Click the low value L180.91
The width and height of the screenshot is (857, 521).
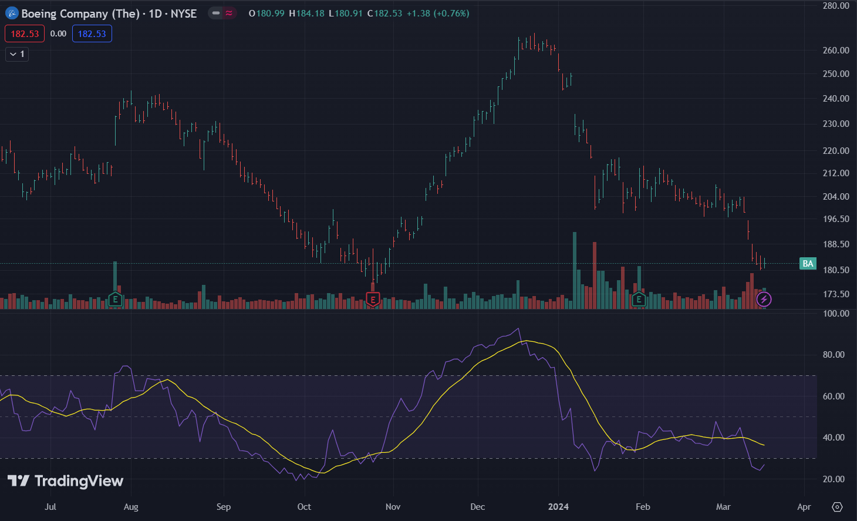[345, 13]
